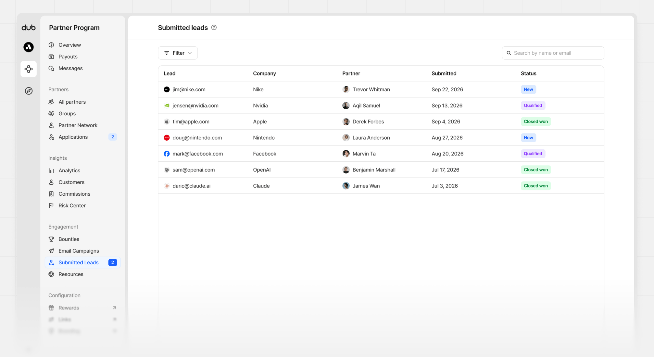Open lead jim@nike.com
The image size is (654, 357).
189,89
